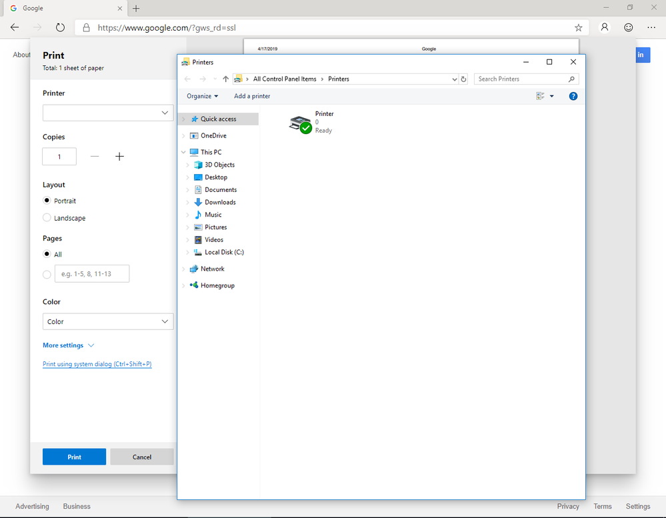The height and width of the screenshot is (518, 666).
Task: Click All Control Panel Items breadcrumb
Action: pyautogui.click(x=285, y=79)
